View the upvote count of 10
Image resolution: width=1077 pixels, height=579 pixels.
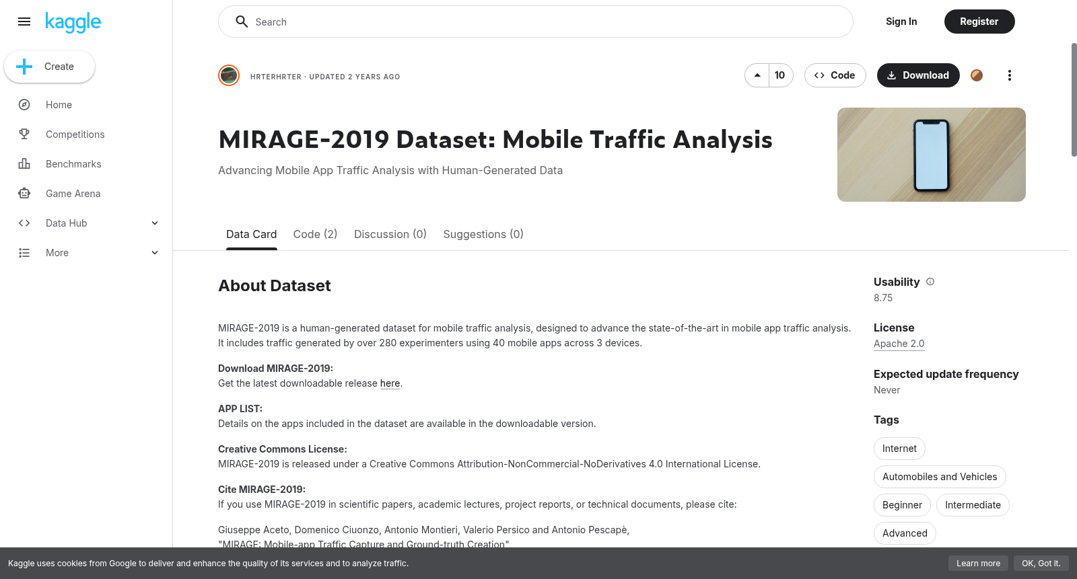pos(780,75)
